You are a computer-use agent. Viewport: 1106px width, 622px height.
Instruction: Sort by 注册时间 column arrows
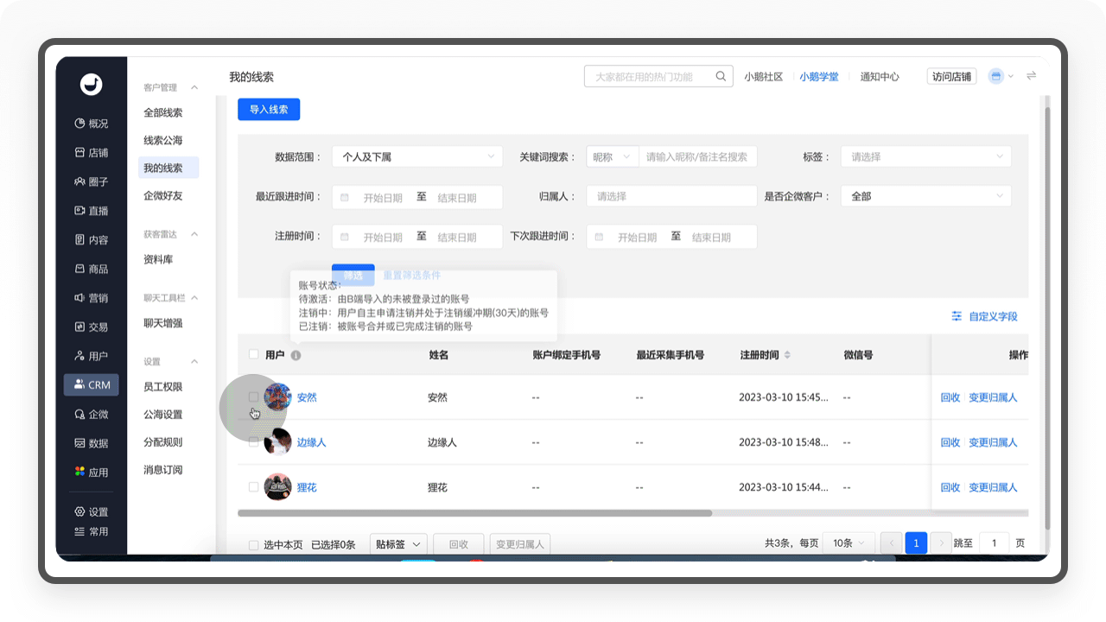point(787,355)
